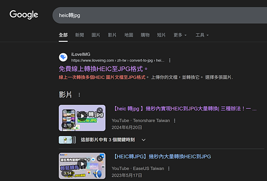This screenshot has width=267, height=181.
Task: Click play icon on the 2:10 video
Action: coord(82,116)
